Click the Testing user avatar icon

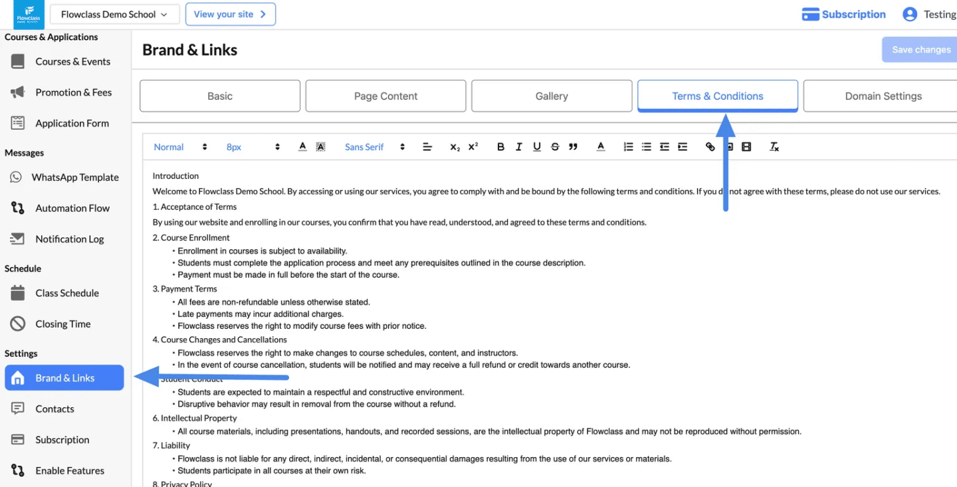[910, 14]
